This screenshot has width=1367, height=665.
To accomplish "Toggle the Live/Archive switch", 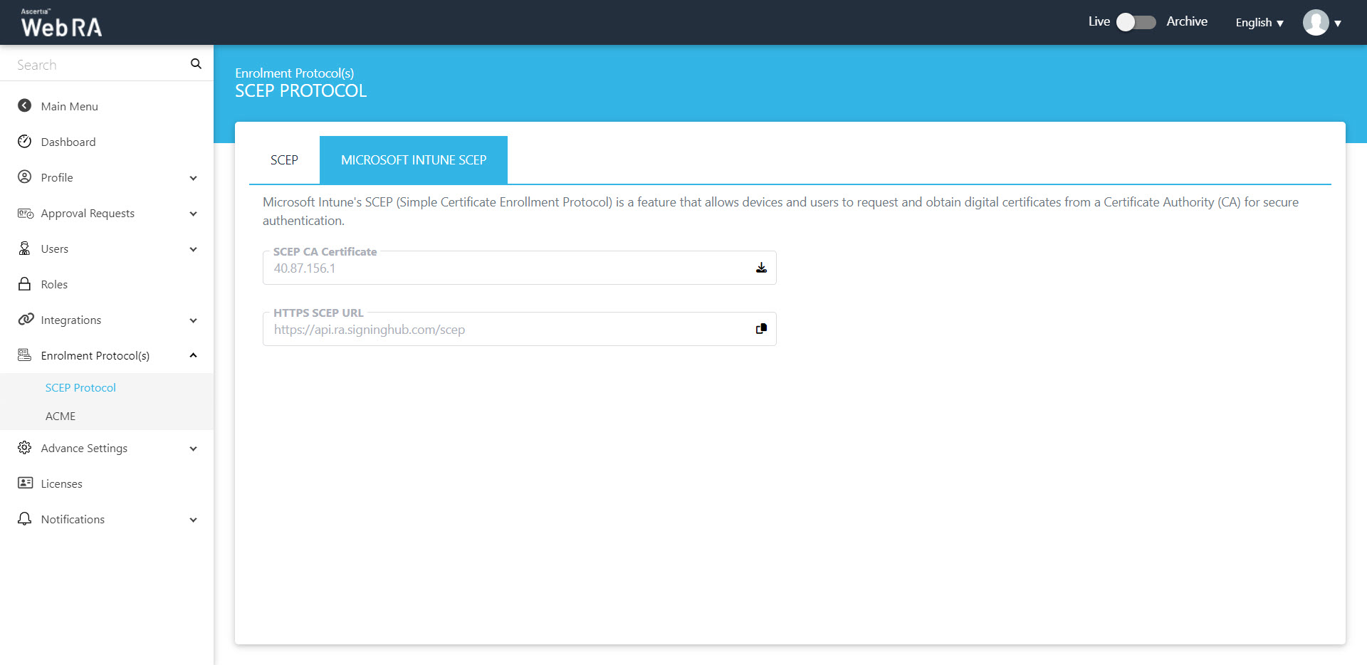I will coord(1136,22).
